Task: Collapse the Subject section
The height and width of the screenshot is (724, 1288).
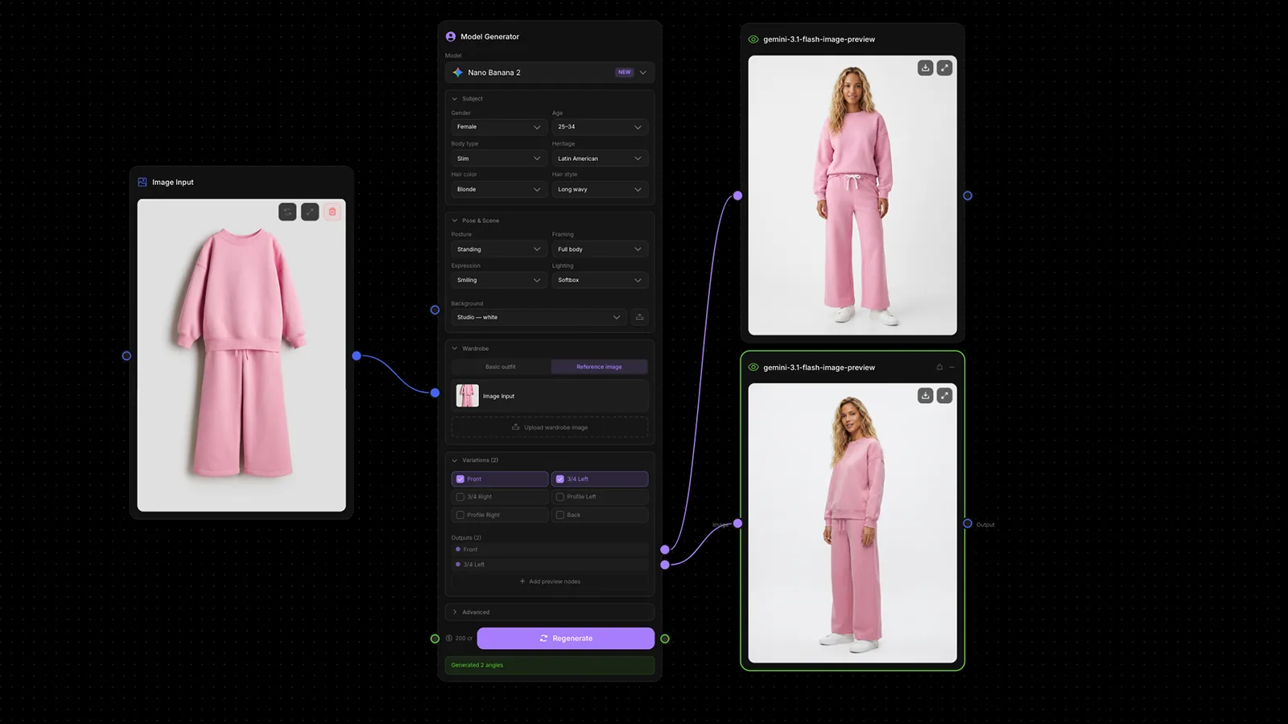Action: pos(455,98)
